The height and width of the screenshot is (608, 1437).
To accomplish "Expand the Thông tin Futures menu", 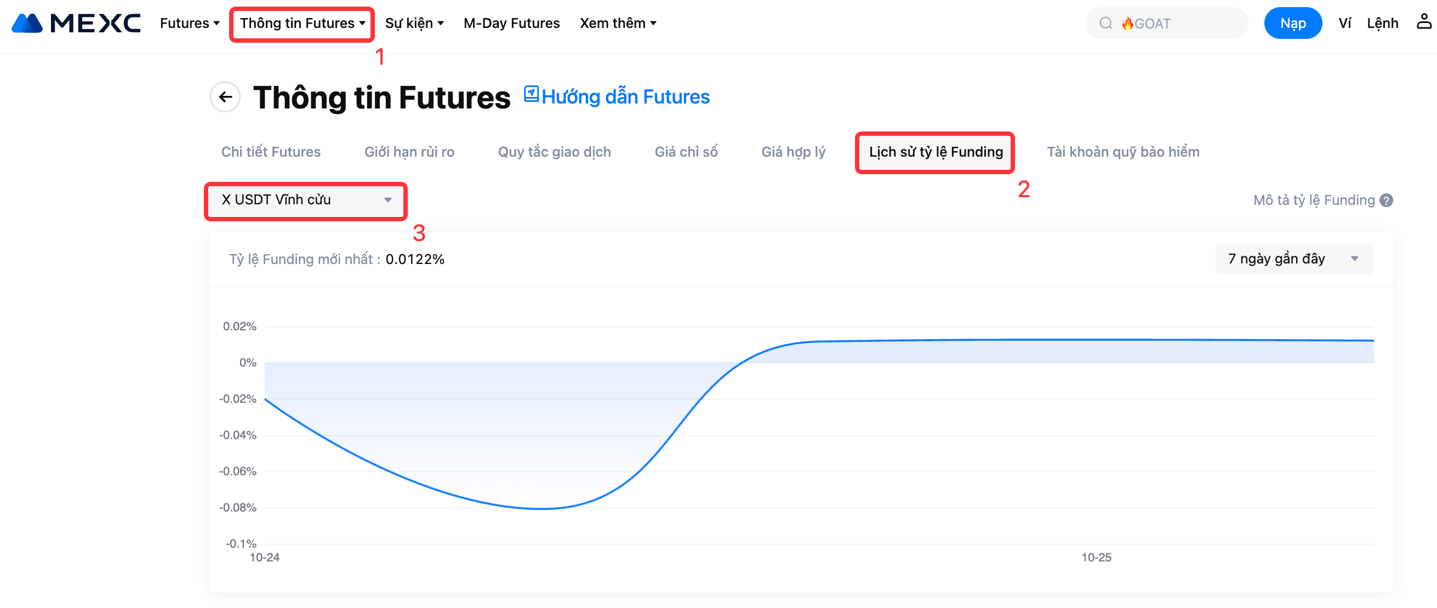I will (302, 24).
